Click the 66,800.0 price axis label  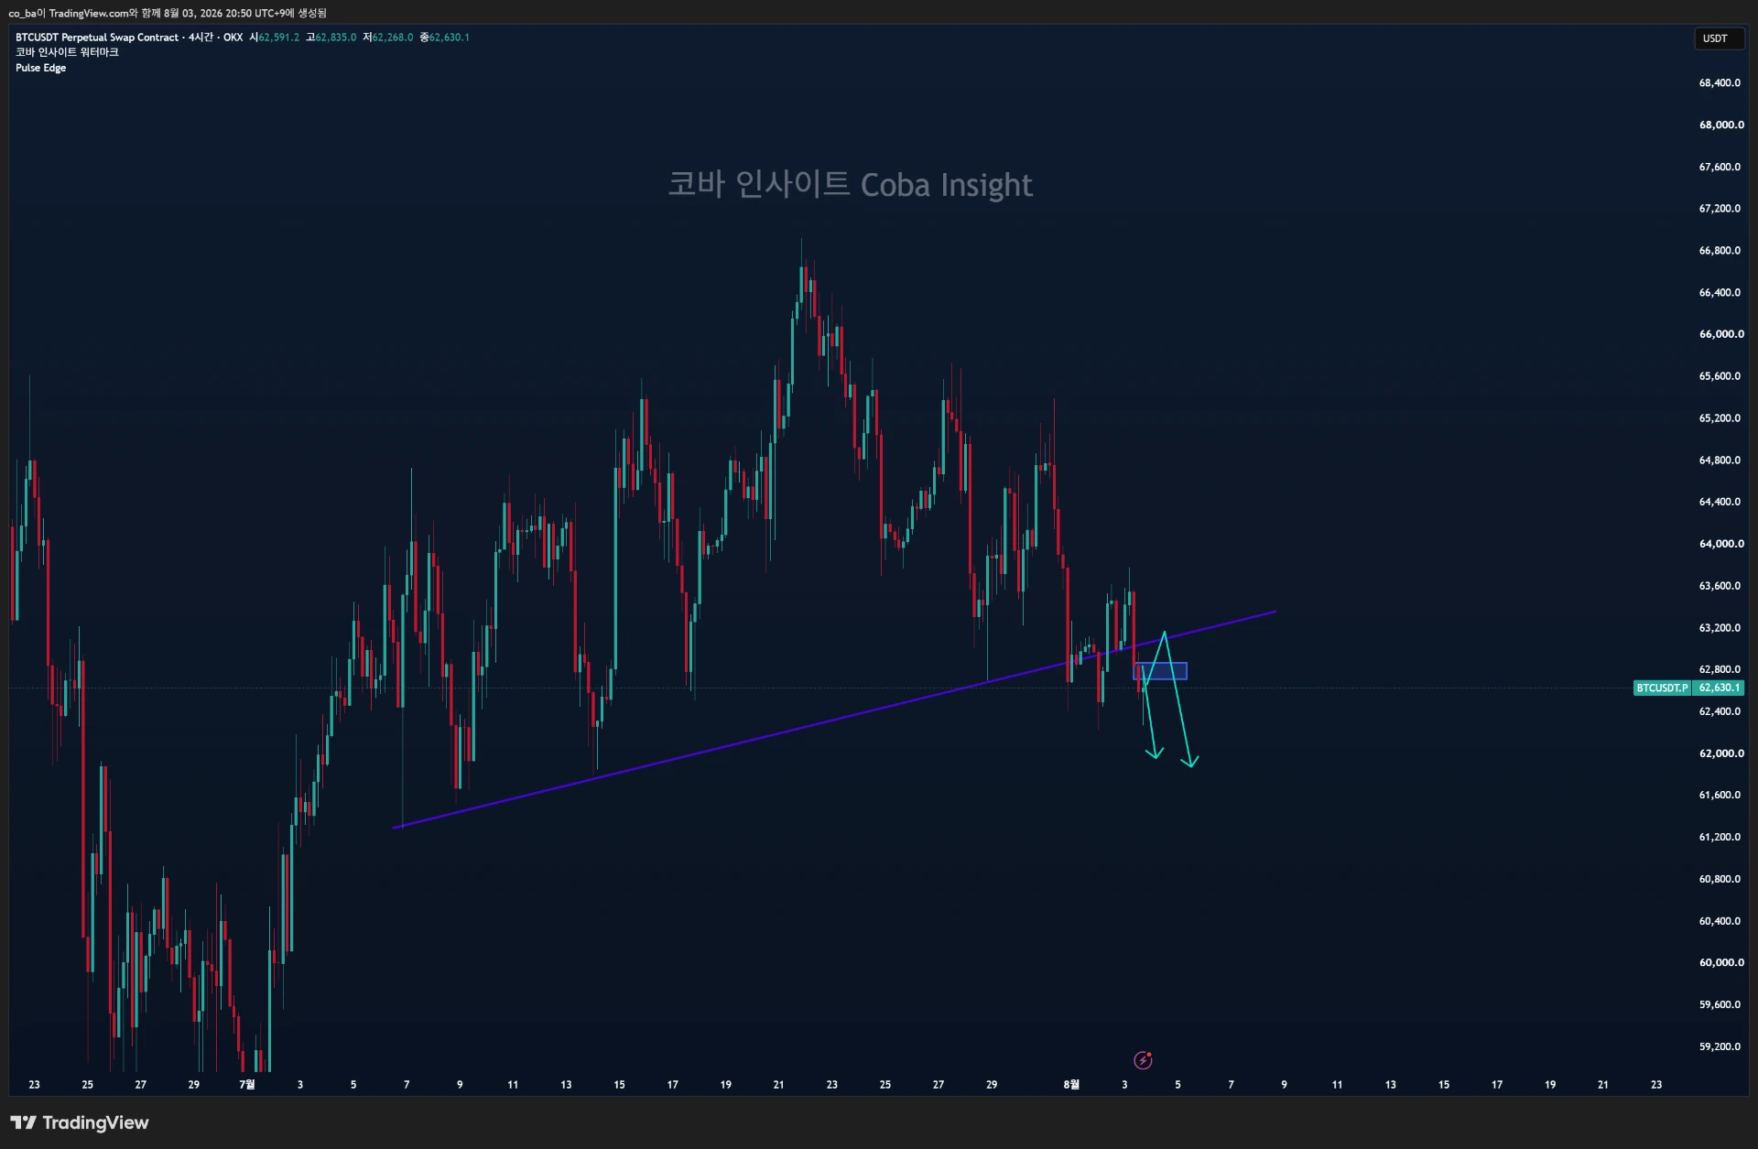coord(1720,251)
